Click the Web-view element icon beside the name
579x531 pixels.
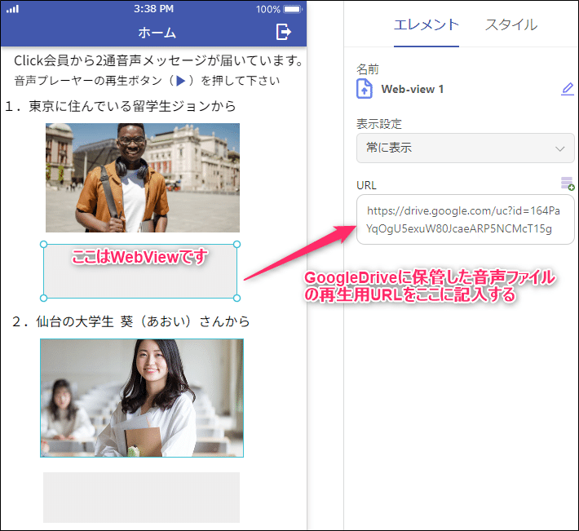coord(364,89)
